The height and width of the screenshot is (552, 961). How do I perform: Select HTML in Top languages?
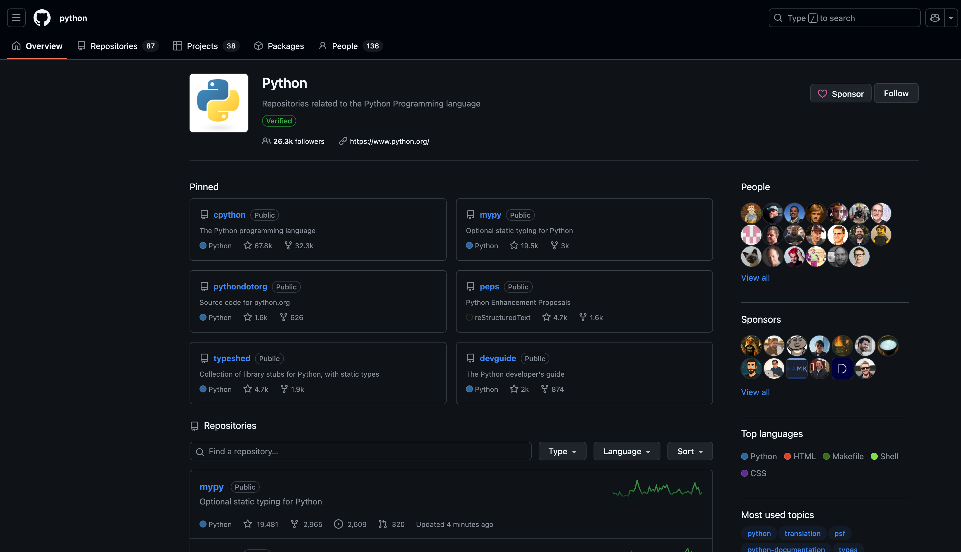(800, 456)
